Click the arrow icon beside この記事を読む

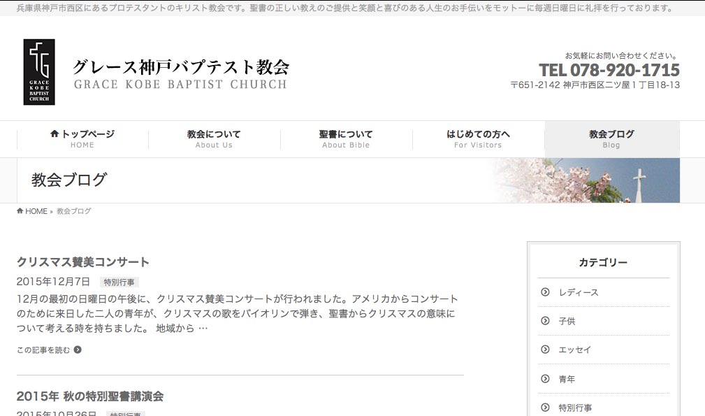pos(78,350)
